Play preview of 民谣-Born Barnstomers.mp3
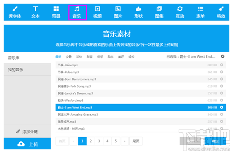 click(222, 79)
